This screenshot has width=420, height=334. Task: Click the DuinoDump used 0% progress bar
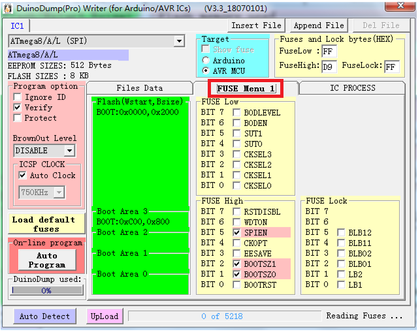(48, 290)
